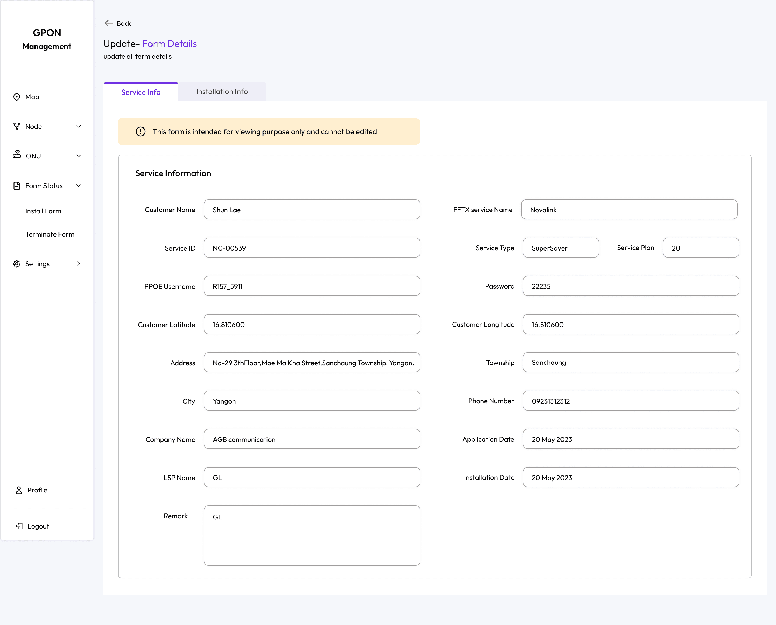
Task: Expand the ONU menu chevron
Action: [78, 156]
